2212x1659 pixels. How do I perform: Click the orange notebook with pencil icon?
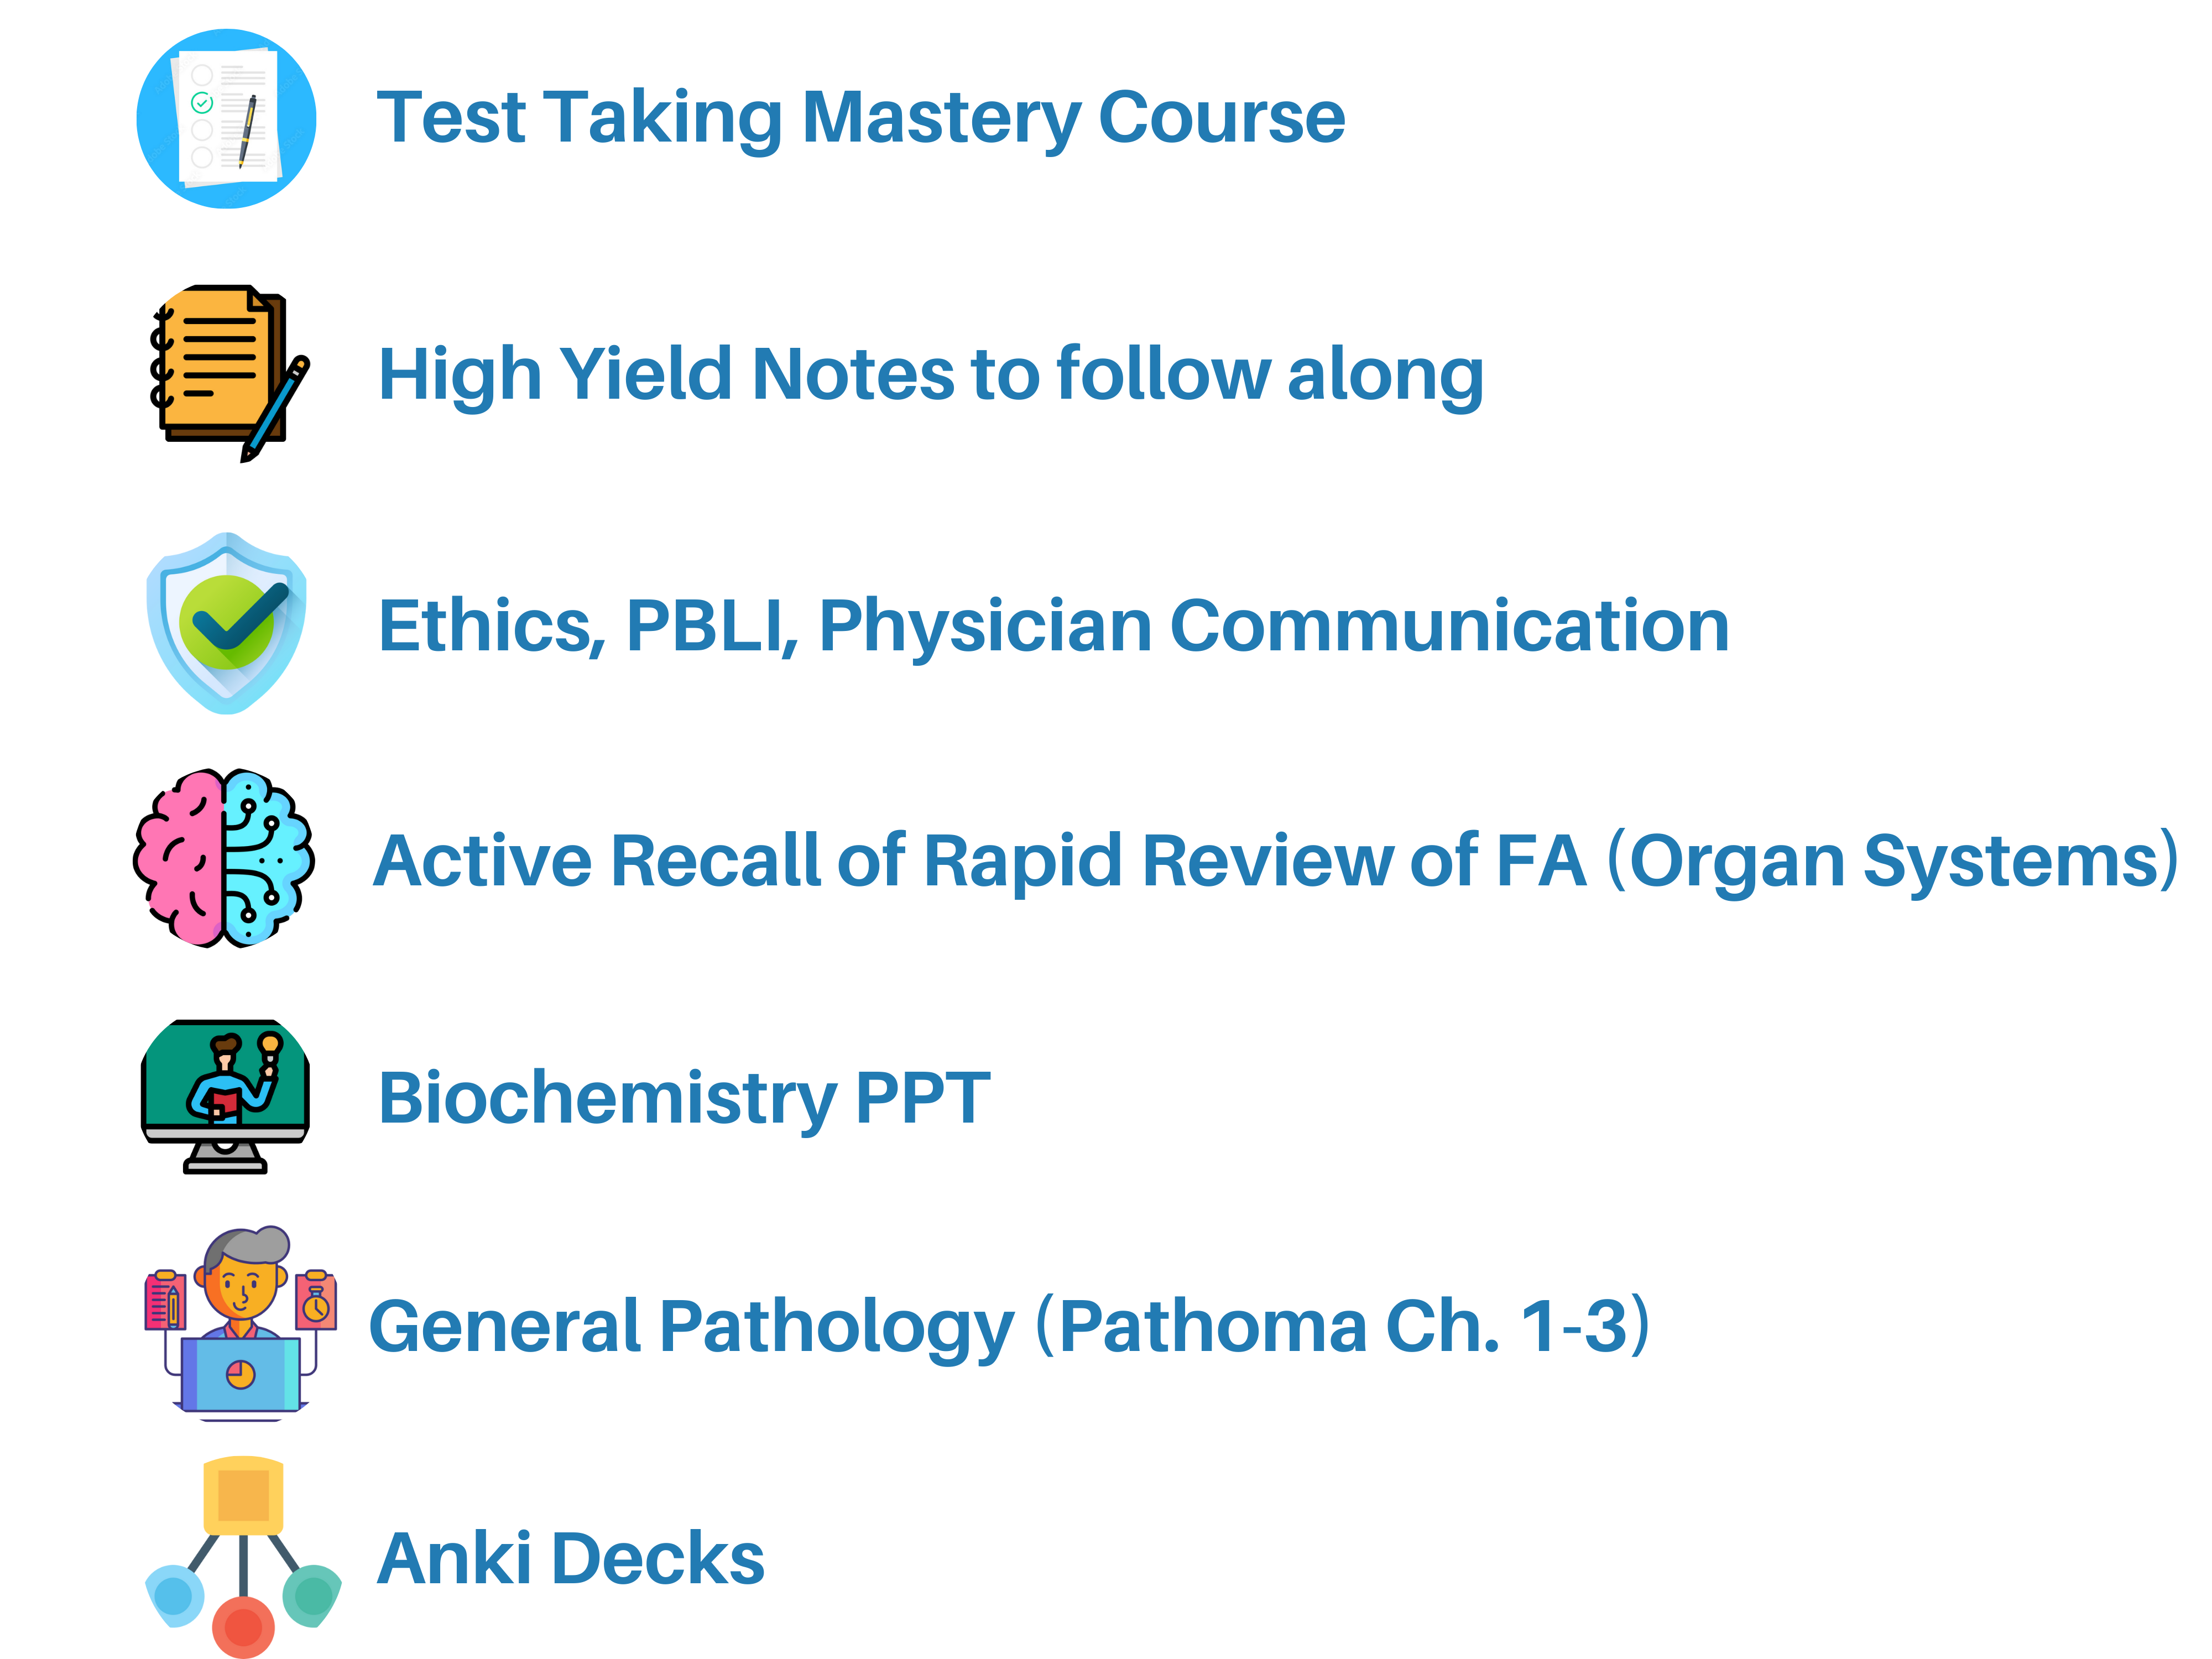click(229, 373)
